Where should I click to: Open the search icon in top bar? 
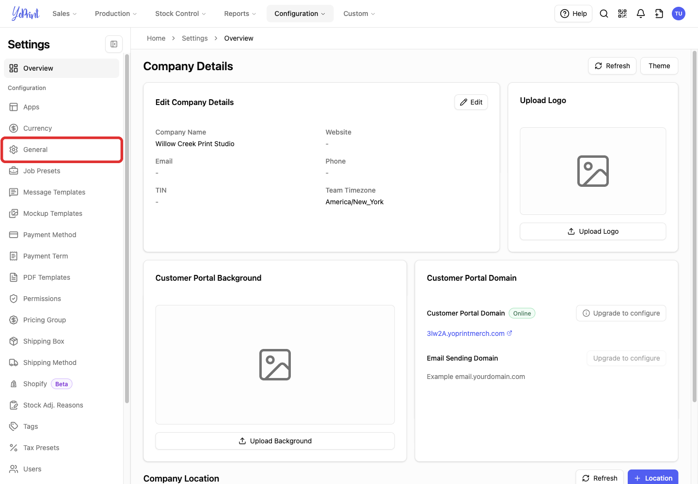pyautogui.click(x=604, y=14)
